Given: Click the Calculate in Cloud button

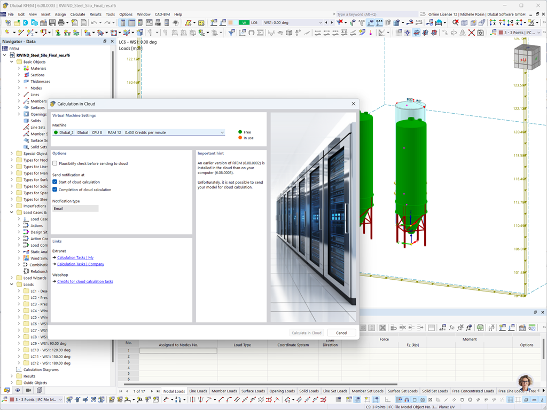Looking at the screenshot, I should (306, 333).
